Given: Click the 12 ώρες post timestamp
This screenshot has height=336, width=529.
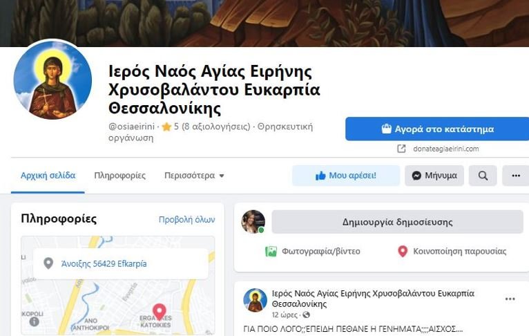Looking at the screenshot, I should tap(285, 315).
